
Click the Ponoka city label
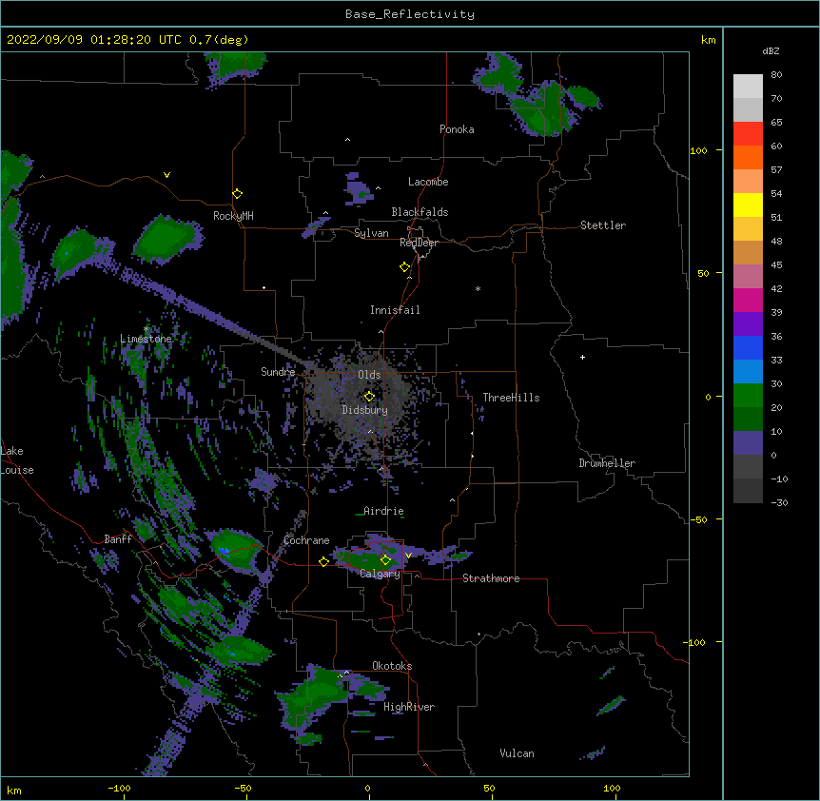pos(457,129)
